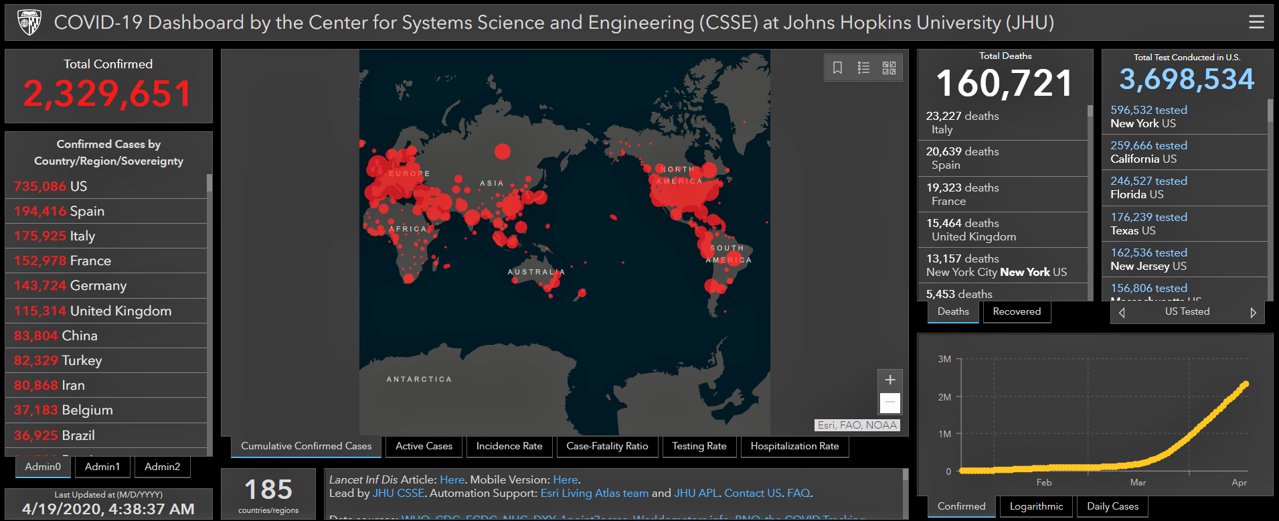Open the Contact US link

click(753, 493)
